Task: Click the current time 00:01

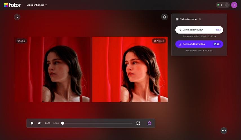Action: point(47,123)
